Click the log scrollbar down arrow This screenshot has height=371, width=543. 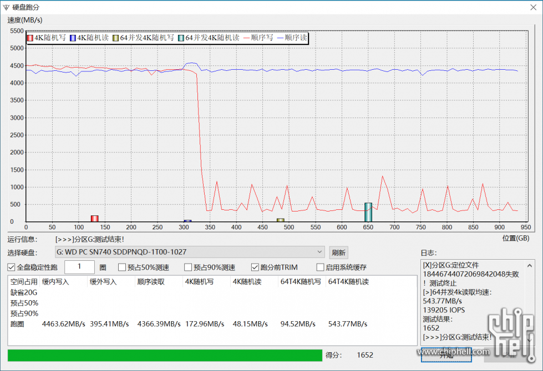(530, 340)
